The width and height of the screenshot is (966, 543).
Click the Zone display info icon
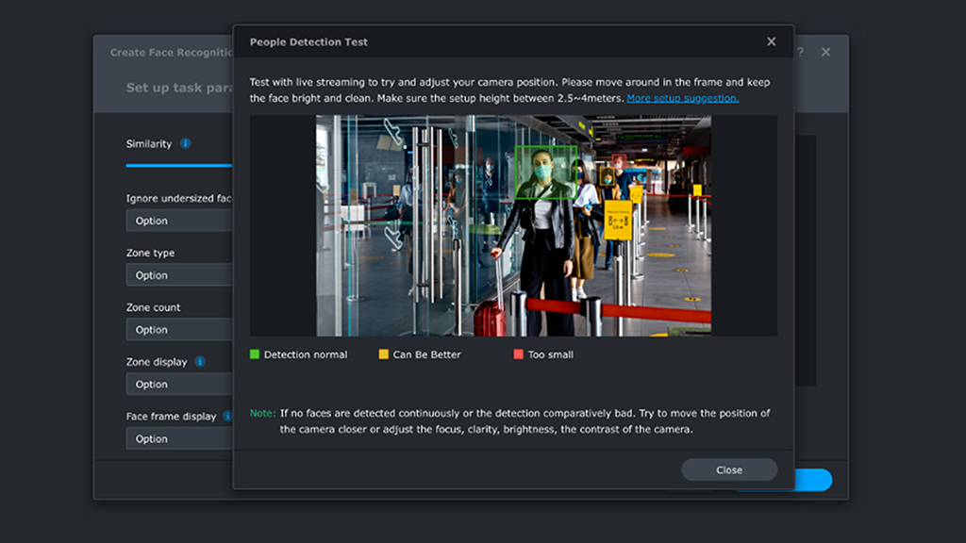tap(200, 362)
